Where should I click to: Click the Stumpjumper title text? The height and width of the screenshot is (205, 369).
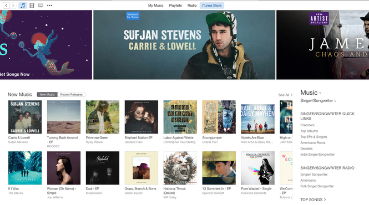point(212,138)
